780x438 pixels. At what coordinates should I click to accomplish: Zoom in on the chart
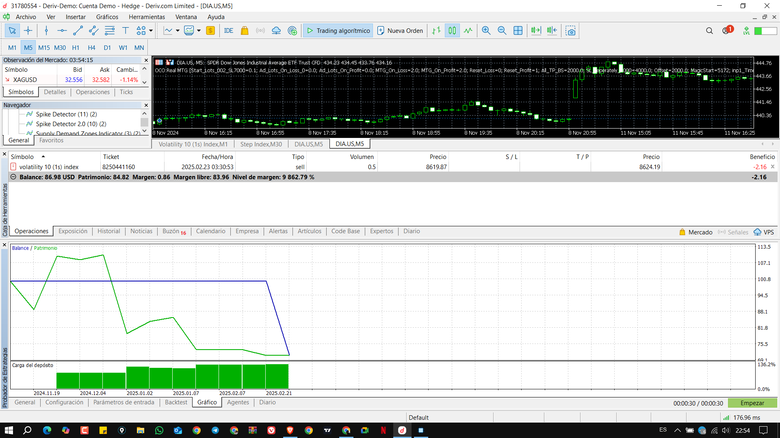tap(486, 30)
